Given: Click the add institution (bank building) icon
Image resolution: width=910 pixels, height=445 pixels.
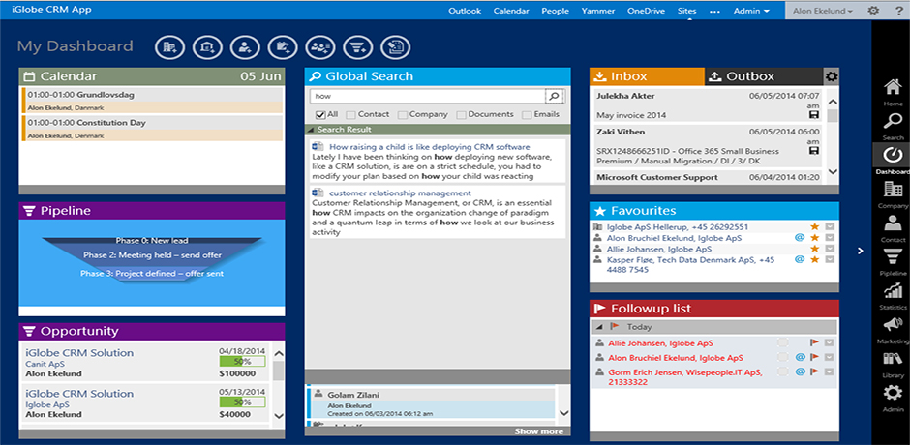Looking at the screenshot, I should pyautogui.click(x=208, y=48).
